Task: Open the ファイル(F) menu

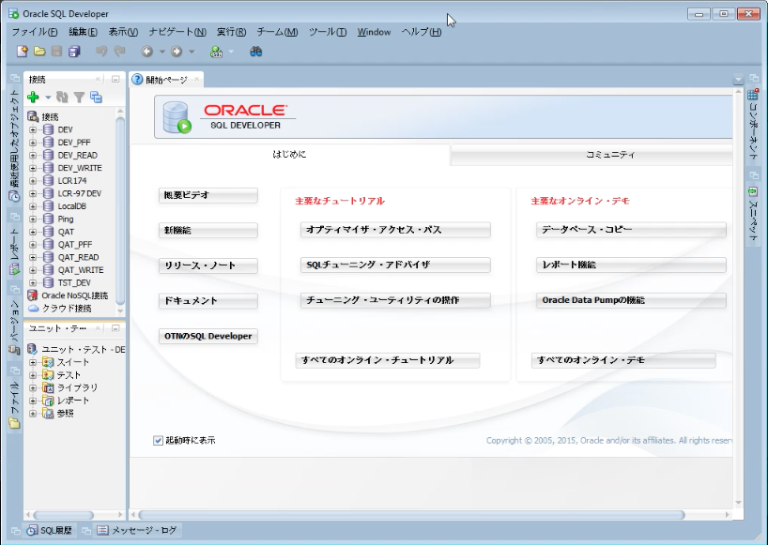Action: point(35,32)
